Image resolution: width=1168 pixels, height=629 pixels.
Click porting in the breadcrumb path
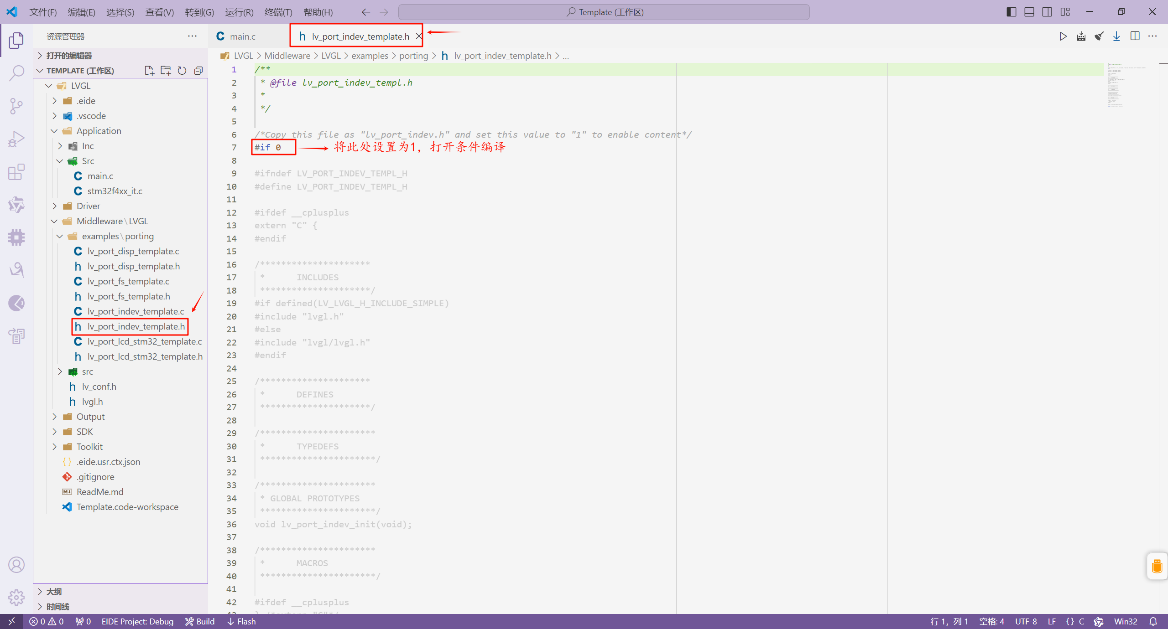tap(414, 56)
